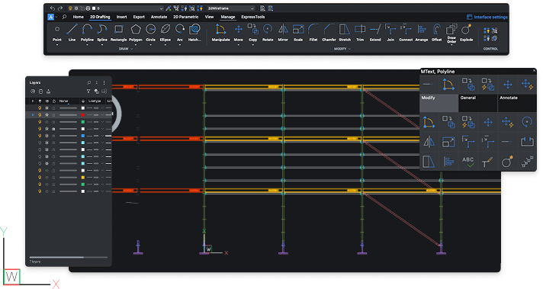Toggle on/off bulb for the blue layer
This screenshot has height=289, width=543.
tap(40, 136)
